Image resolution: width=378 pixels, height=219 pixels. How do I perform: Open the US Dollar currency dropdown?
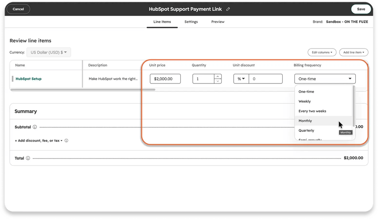click(49, 52)
